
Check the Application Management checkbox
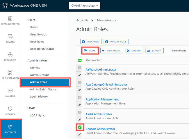[x=80, y=98]
